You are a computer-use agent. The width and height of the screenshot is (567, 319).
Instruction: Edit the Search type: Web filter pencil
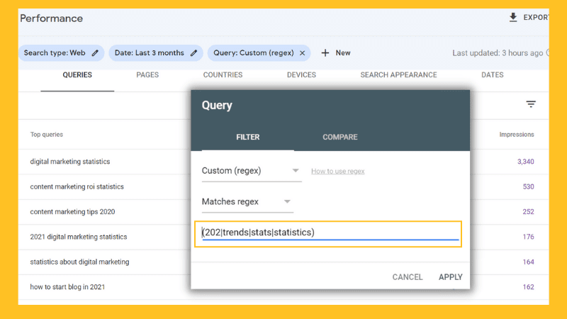tap(95, 53)
